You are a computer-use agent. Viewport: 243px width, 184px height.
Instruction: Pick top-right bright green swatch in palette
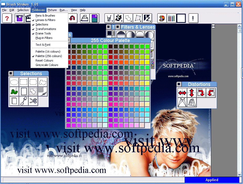coord(147,46)
